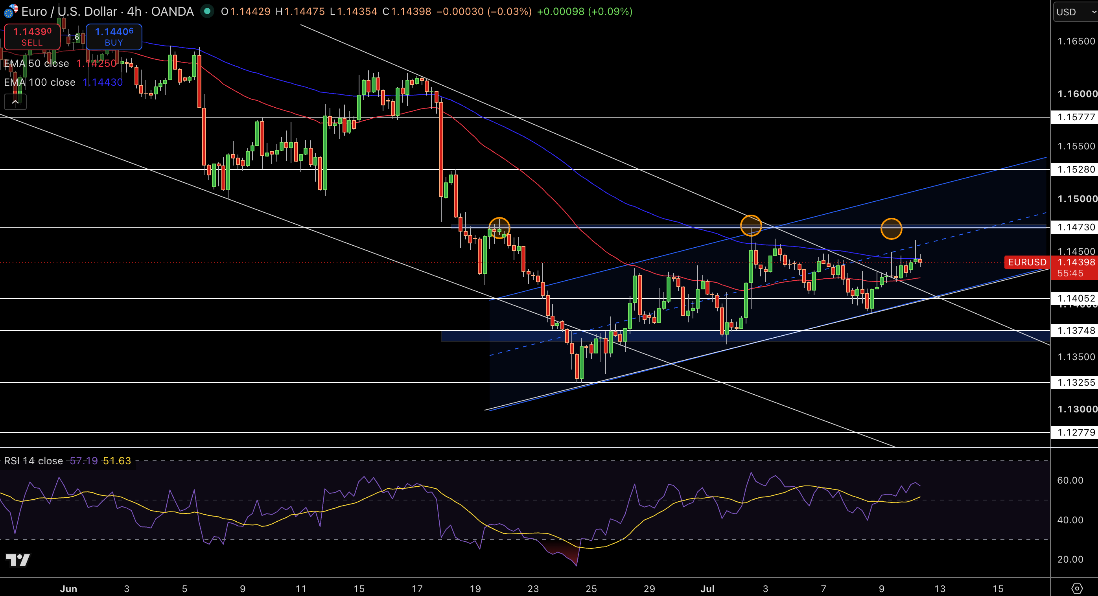Click the 4h timeframe text in title

134,11
